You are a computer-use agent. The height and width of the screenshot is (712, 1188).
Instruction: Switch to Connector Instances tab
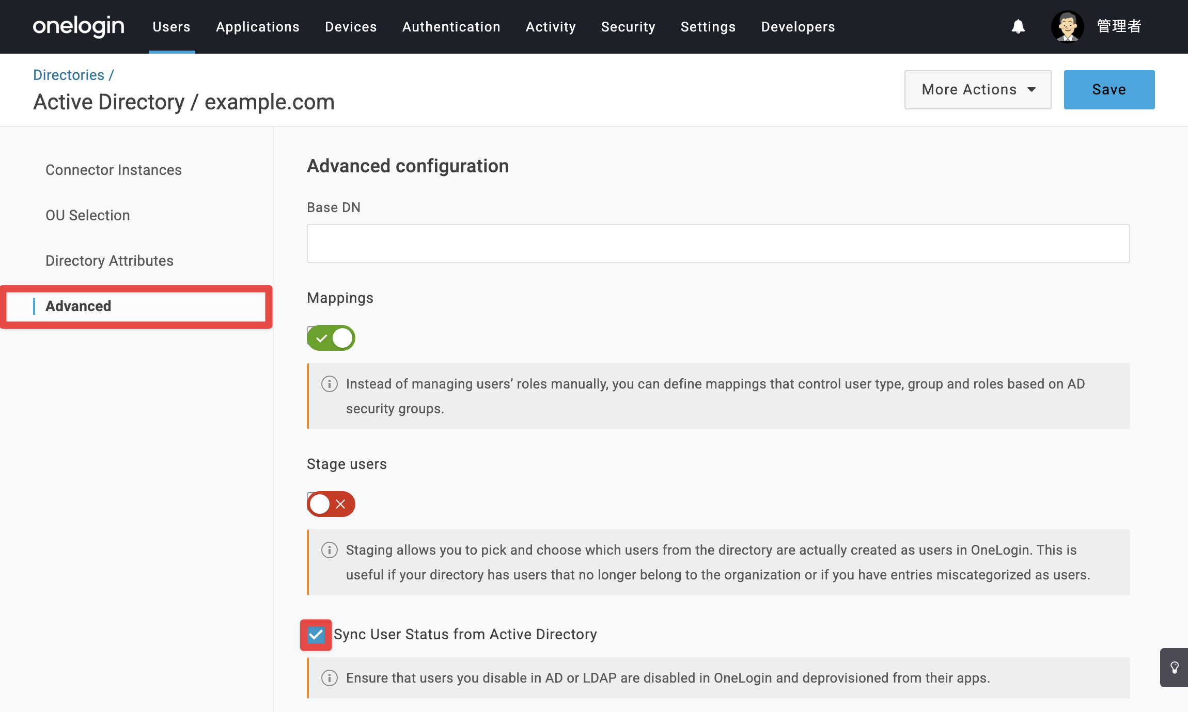(114, 170)
